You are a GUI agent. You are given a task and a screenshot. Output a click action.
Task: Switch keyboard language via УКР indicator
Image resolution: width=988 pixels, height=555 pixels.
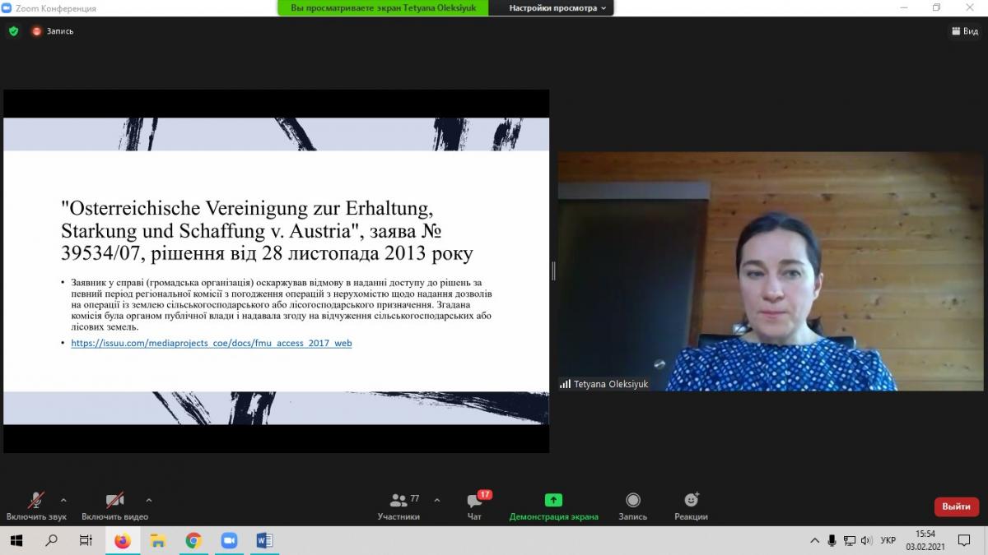coord(888,540)
